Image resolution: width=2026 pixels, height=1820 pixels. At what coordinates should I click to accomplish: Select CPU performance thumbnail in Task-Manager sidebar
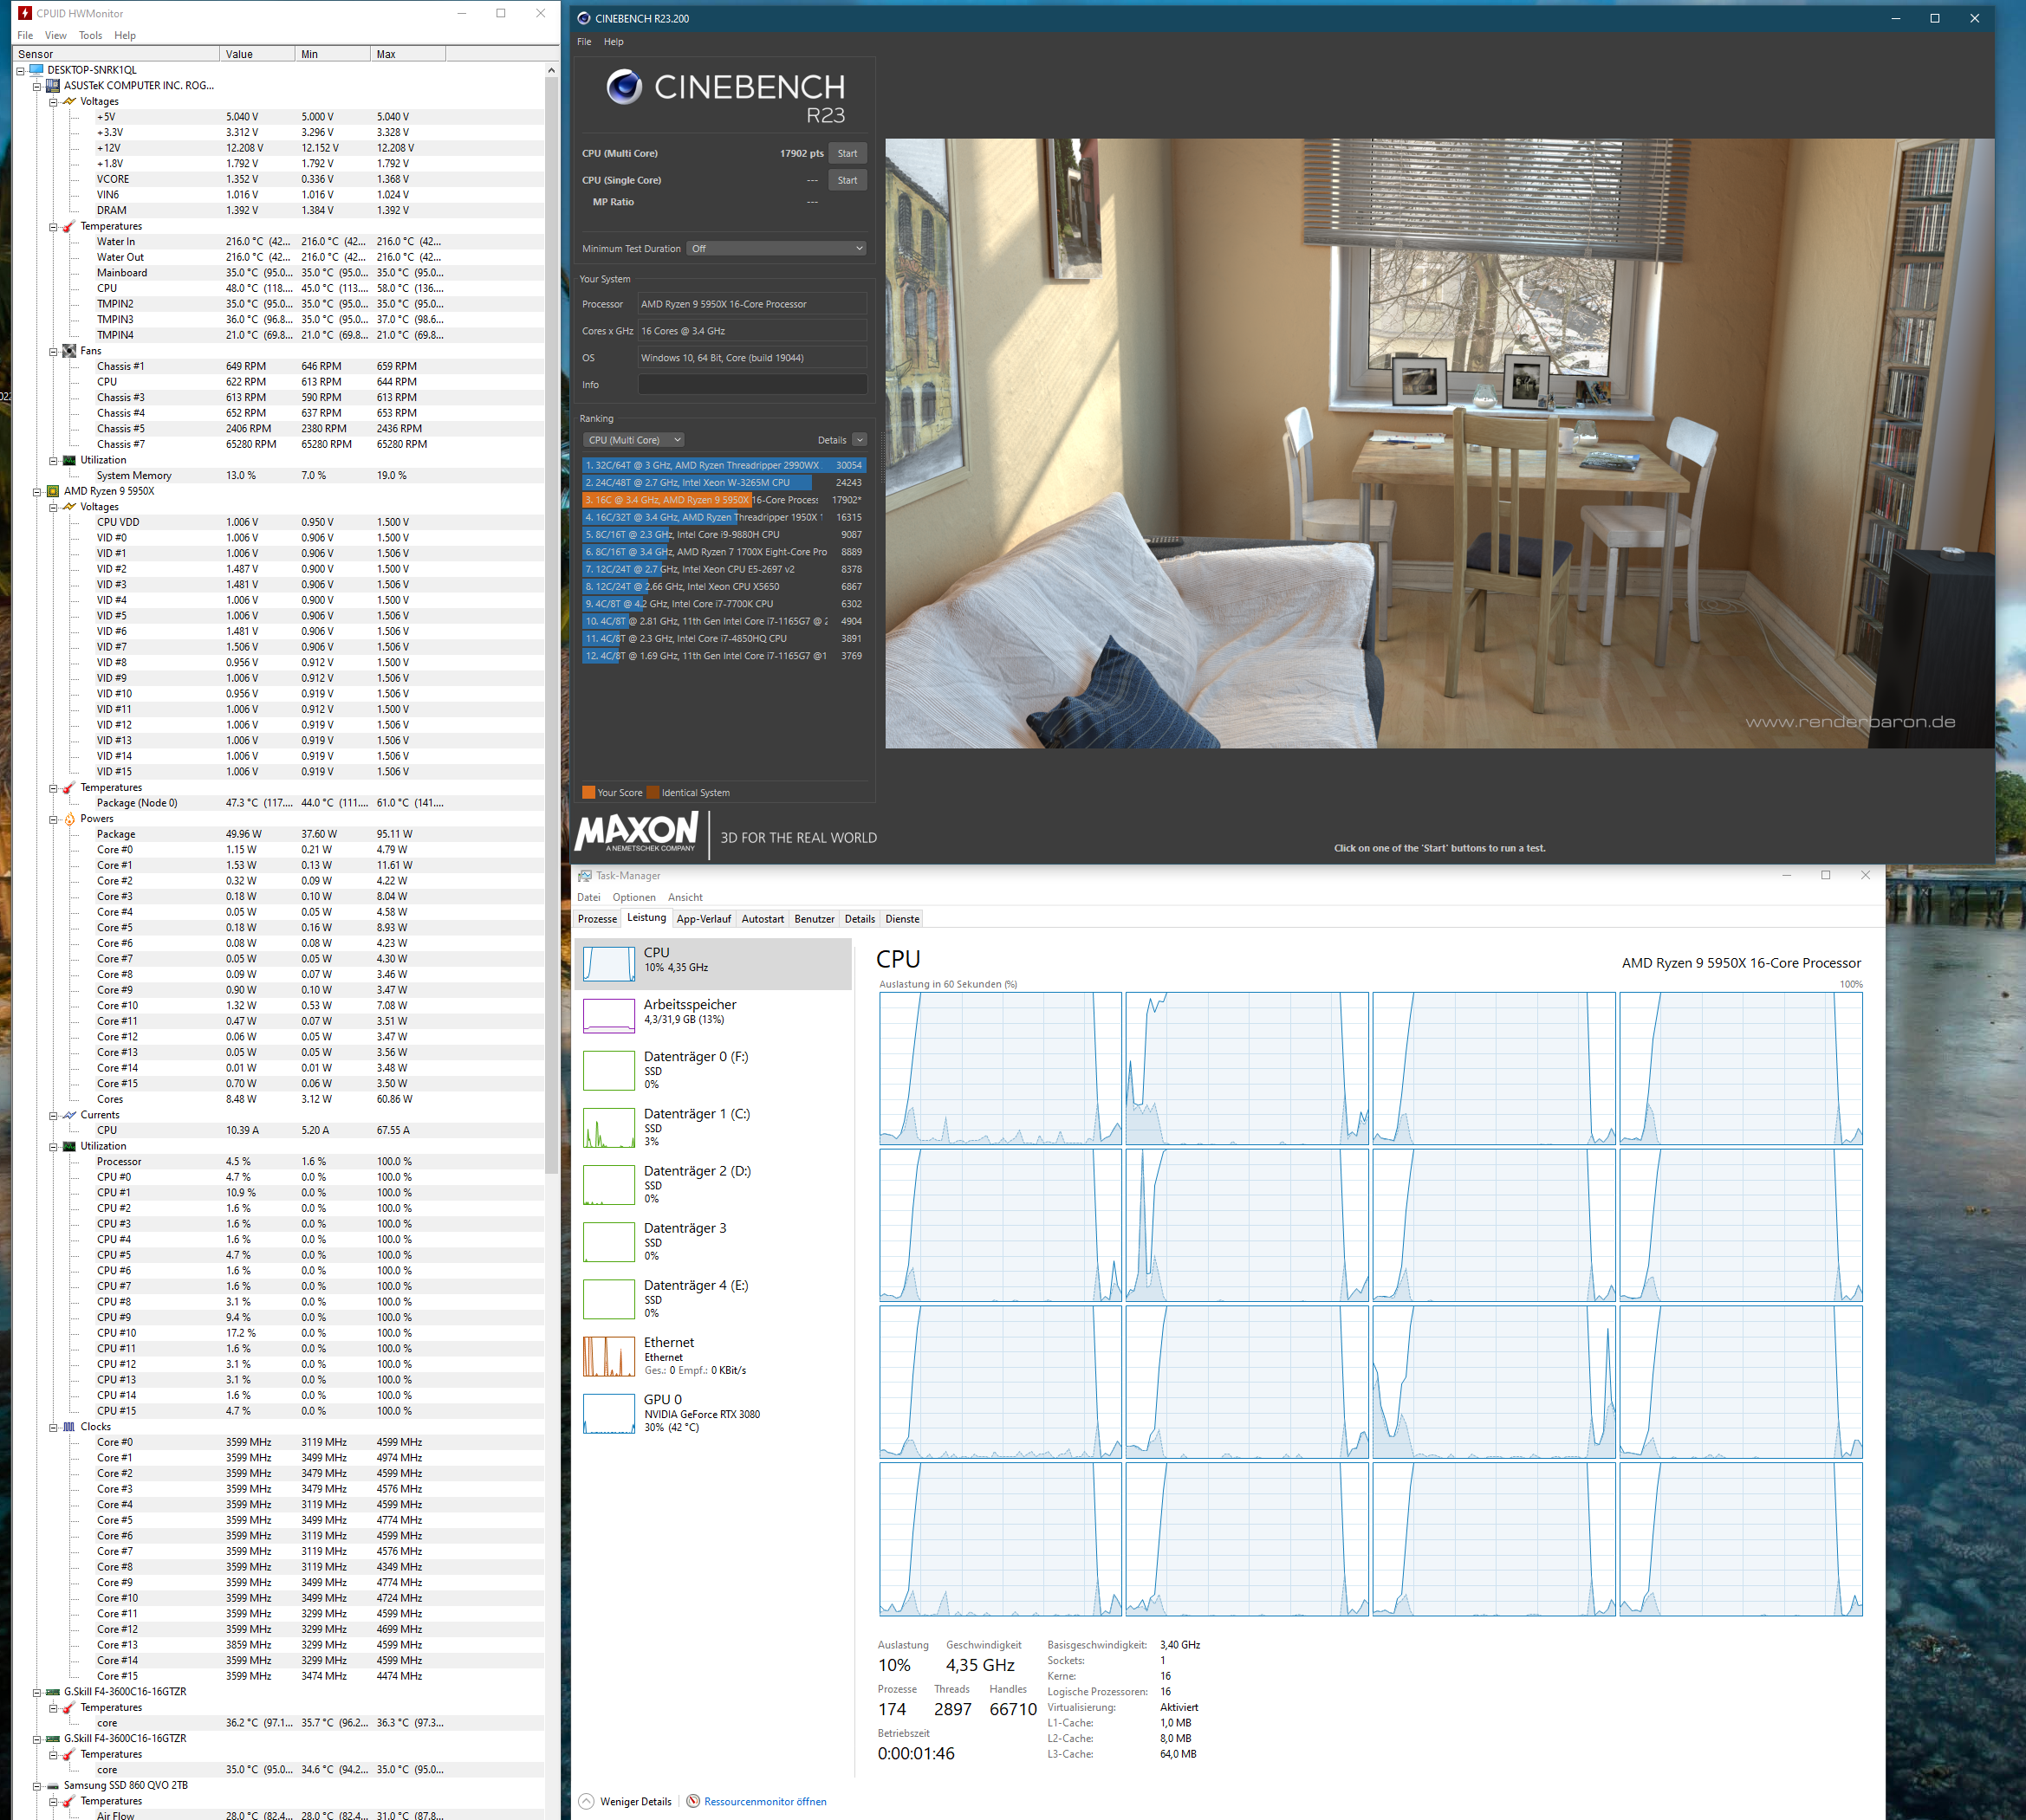coord(608,963)
